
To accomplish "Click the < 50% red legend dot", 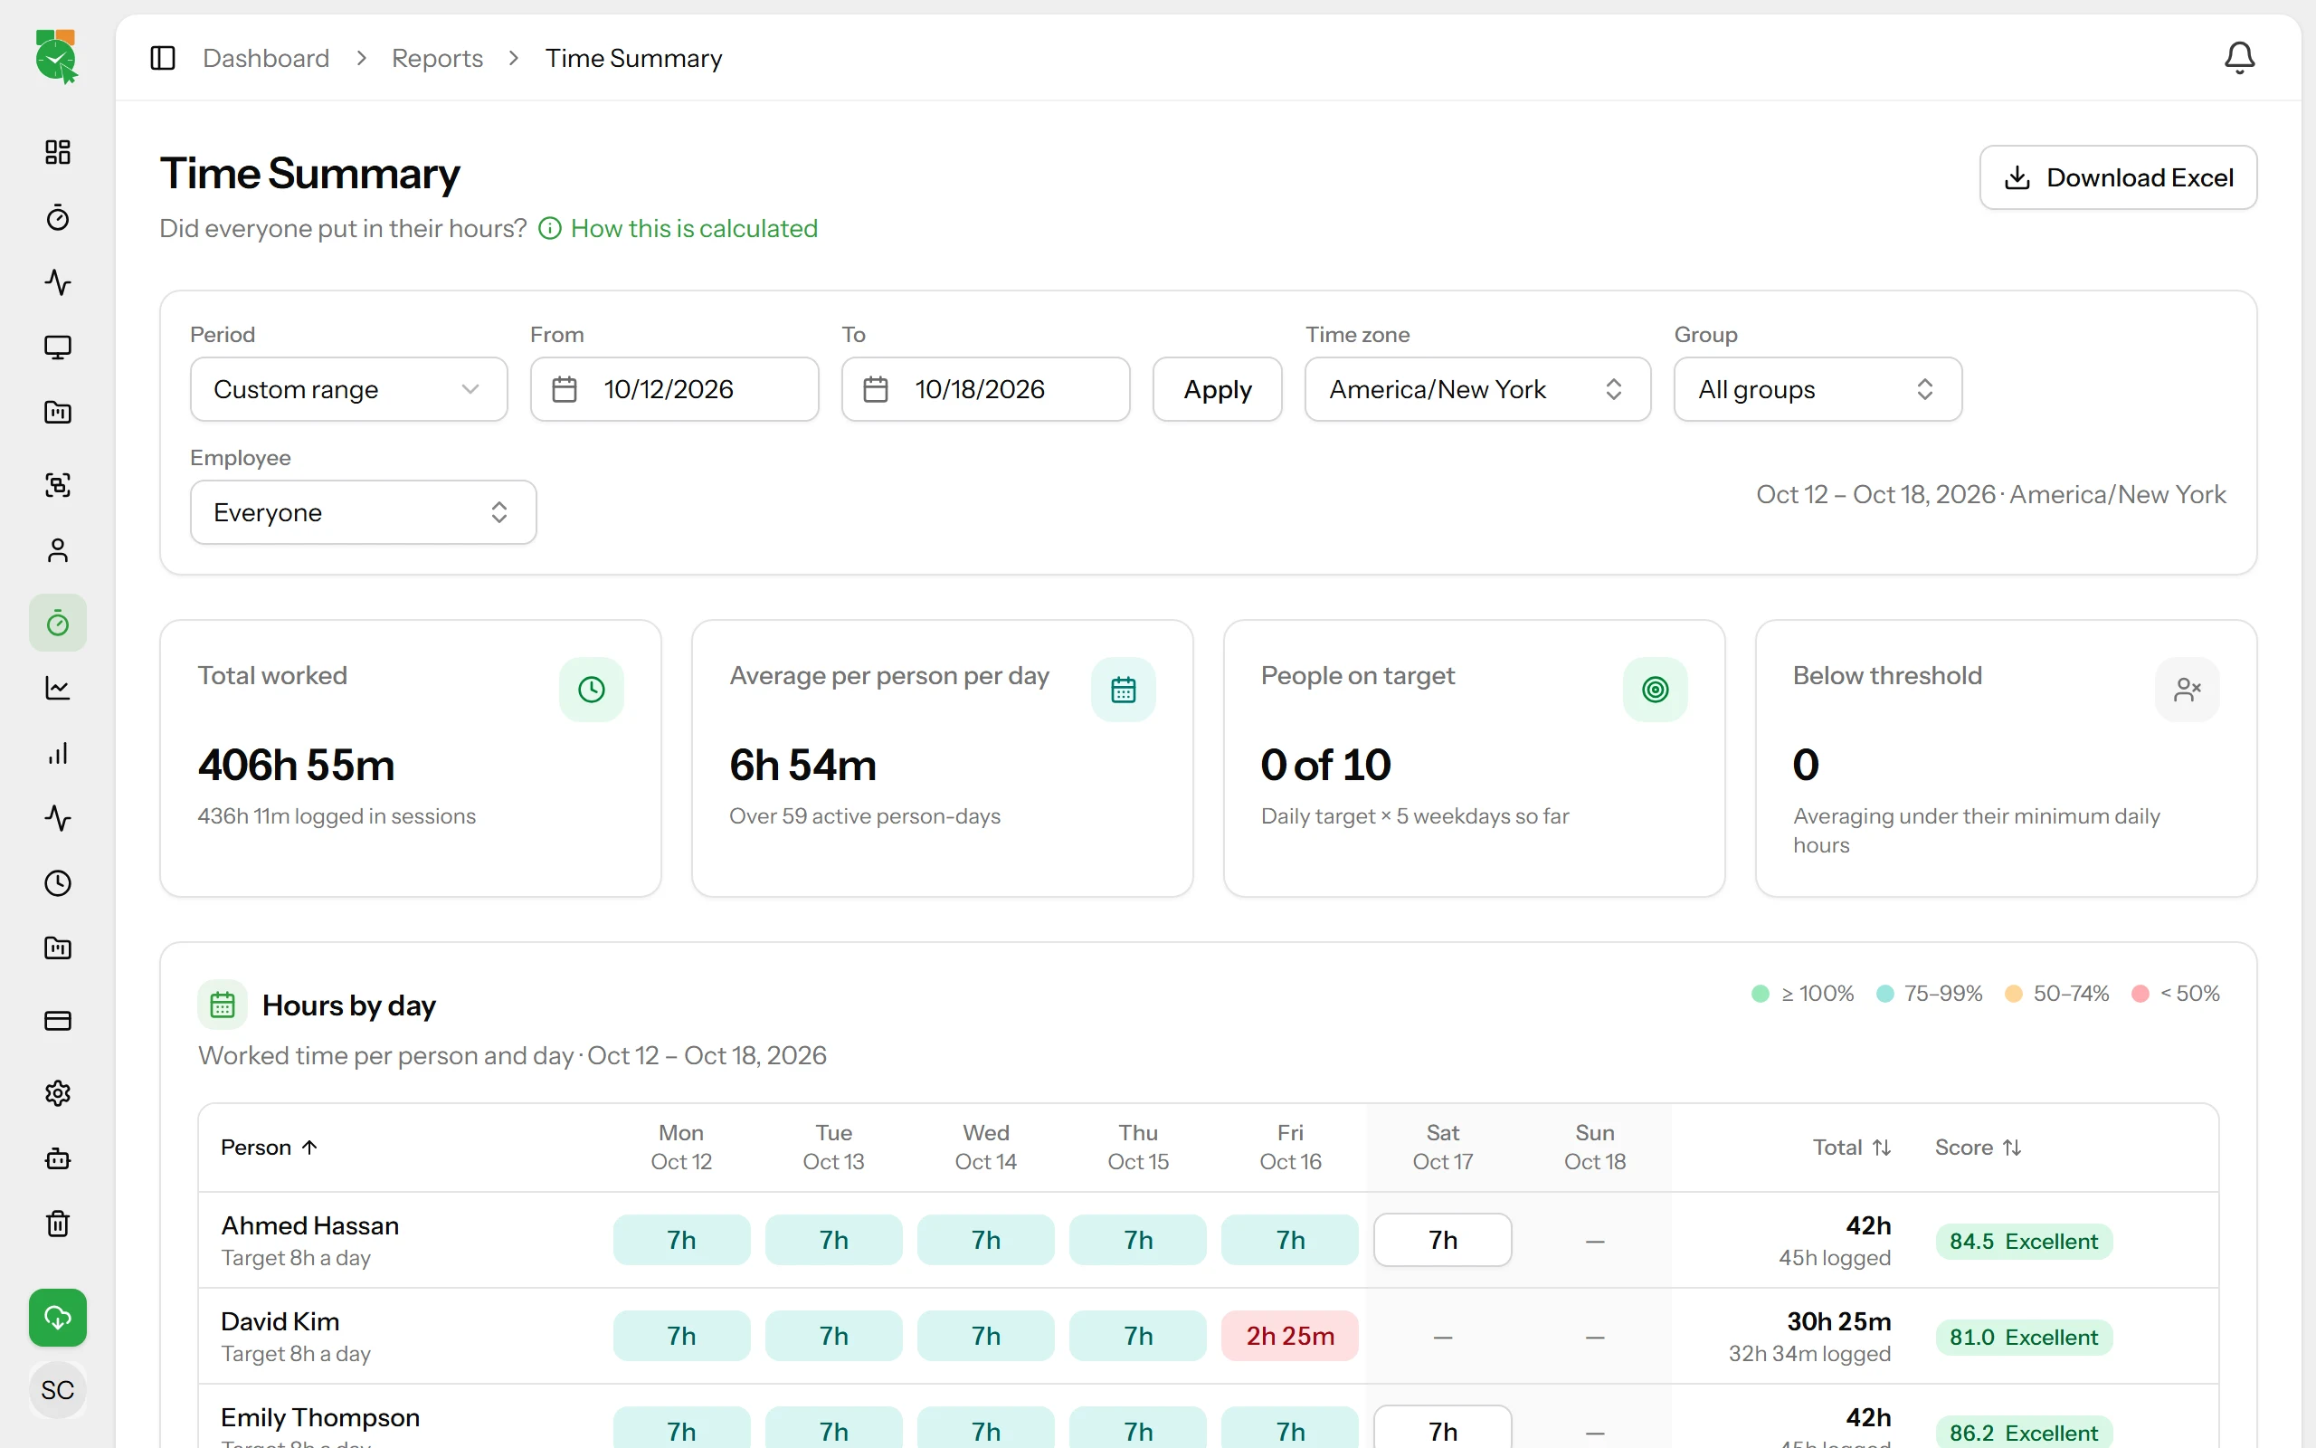I will pyautogui.click(x=2140, y=994).
